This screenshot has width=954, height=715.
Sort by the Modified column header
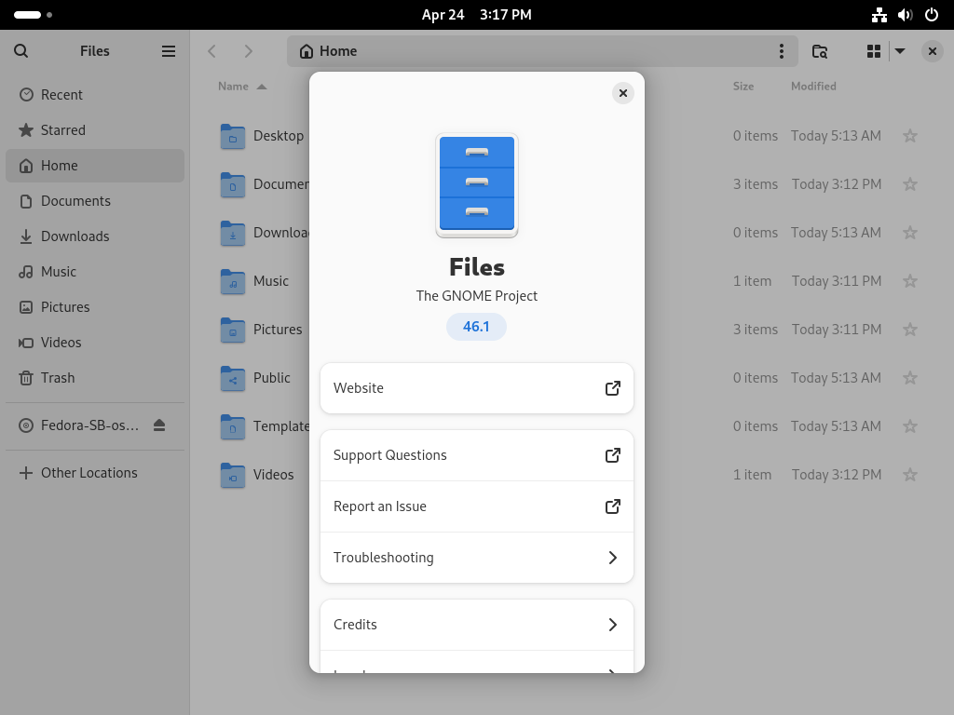pos(813,87)
